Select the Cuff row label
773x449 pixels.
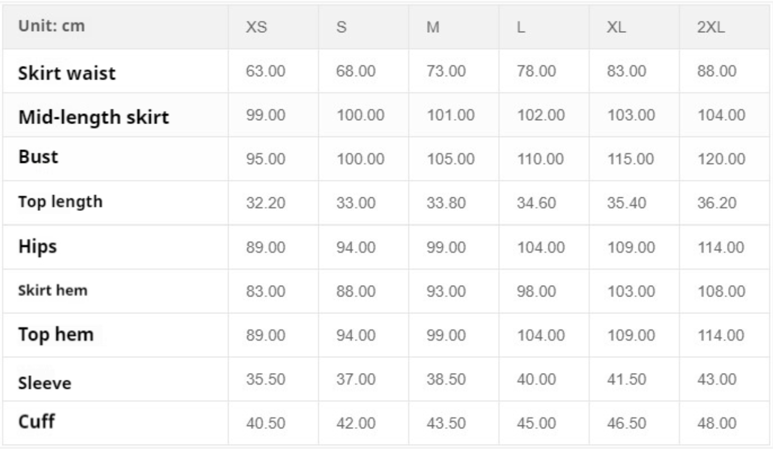click(x=37, y=422)
